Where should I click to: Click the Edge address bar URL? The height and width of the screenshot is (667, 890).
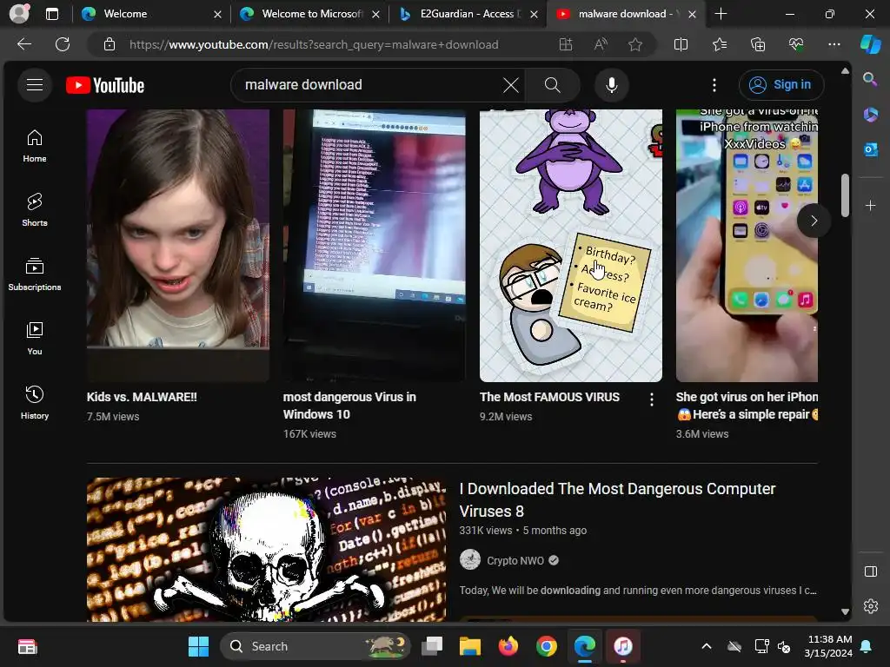pyautogui.click(x=314, y=44)
